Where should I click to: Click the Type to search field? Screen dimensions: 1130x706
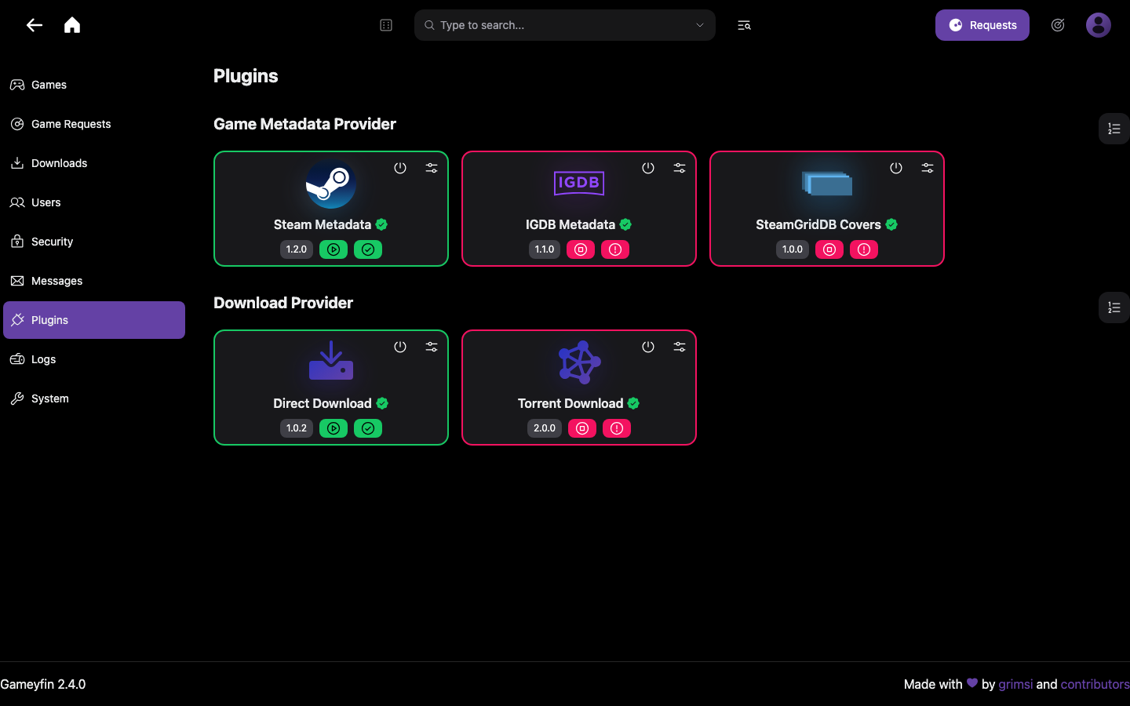point(565,25)
